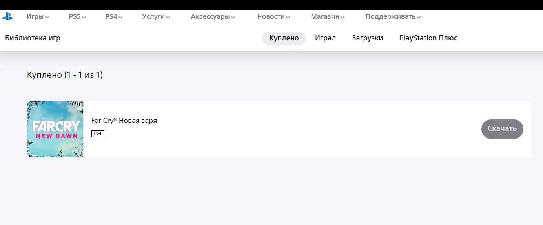This screenshot has width=543, height=225.
Task: Open the Far Cry New Dawn cover thumbnail
Action: [55, 129]
